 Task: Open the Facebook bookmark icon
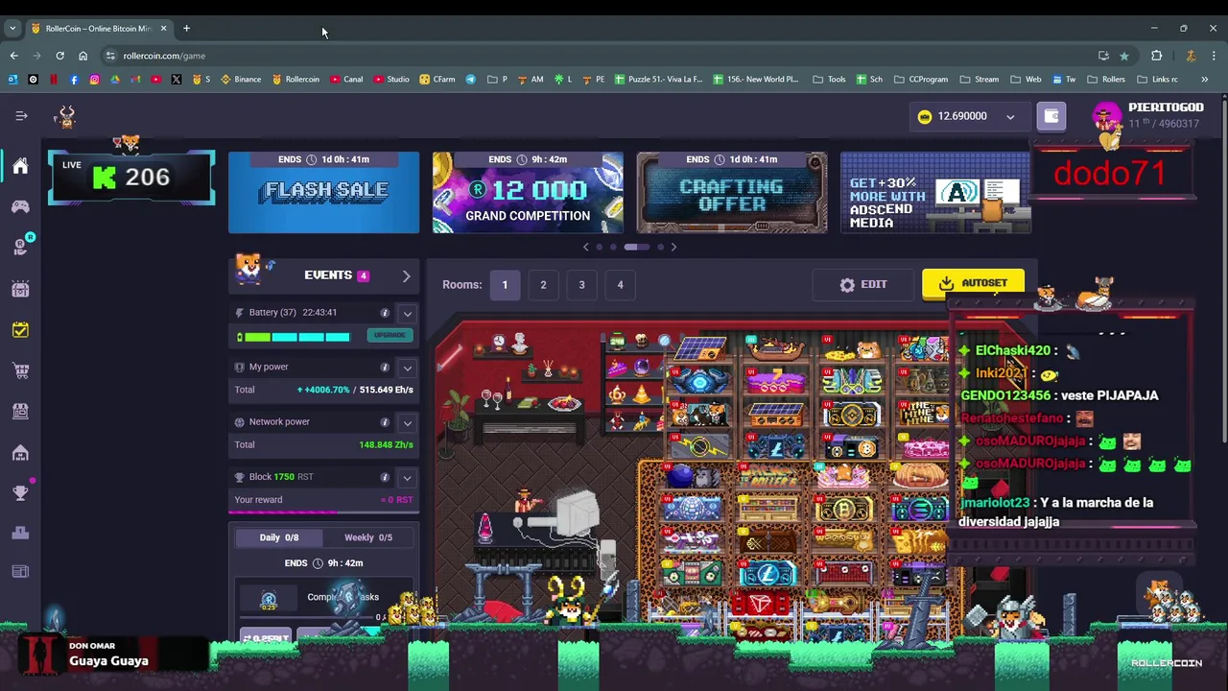tap(74, 79)
